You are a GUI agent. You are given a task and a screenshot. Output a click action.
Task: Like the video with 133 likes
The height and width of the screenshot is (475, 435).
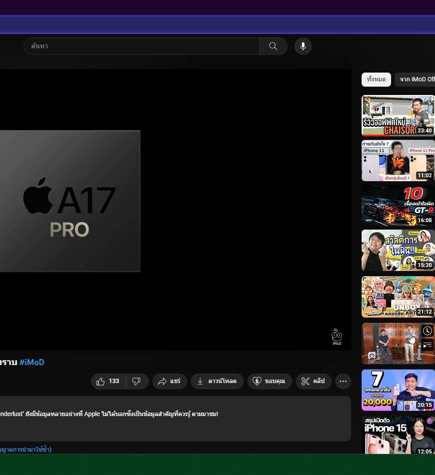pyautogui.click(x=108, y=381)
